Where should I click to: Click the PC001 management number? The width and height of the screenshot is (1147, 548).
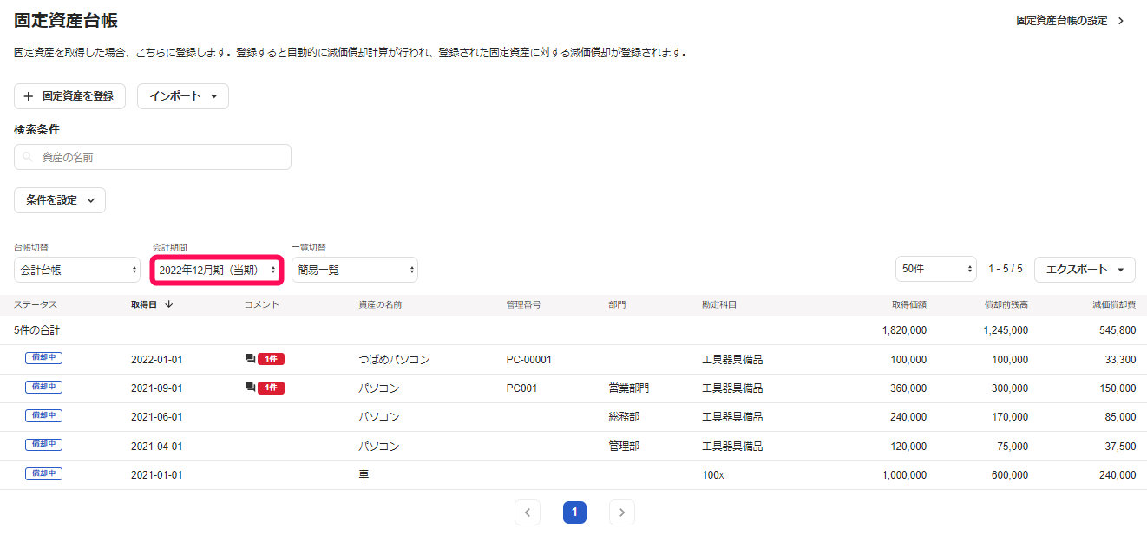pos(521,388)
